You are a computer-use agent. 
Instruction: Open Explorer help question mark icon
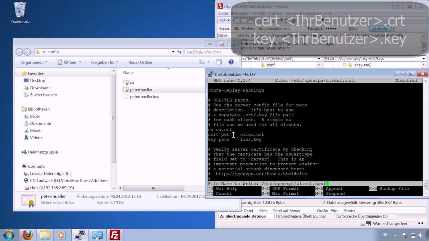tap(231, 62)
